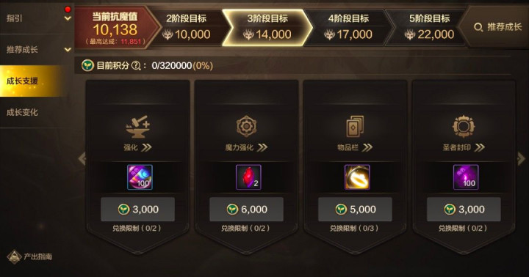Click the purple flame reward item
The width and height of the screenshot is (529, 277).
coord(466,177)
